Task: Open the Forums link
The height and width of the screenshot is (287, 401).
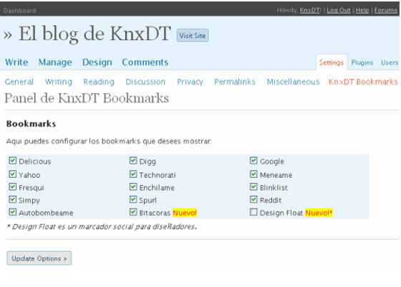Action: [386, 10]
